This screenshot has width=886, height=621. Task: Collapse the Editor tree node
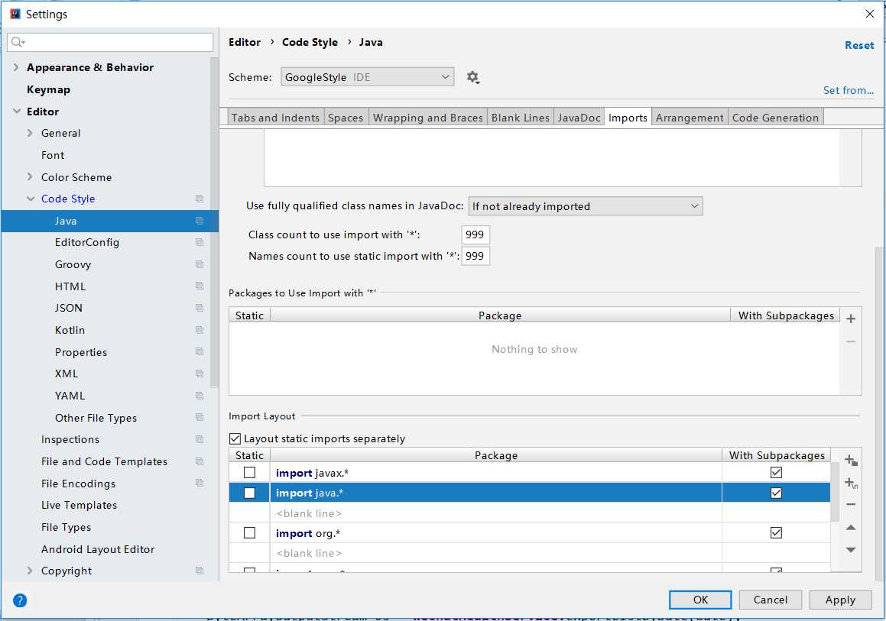(x=16, y=112)
